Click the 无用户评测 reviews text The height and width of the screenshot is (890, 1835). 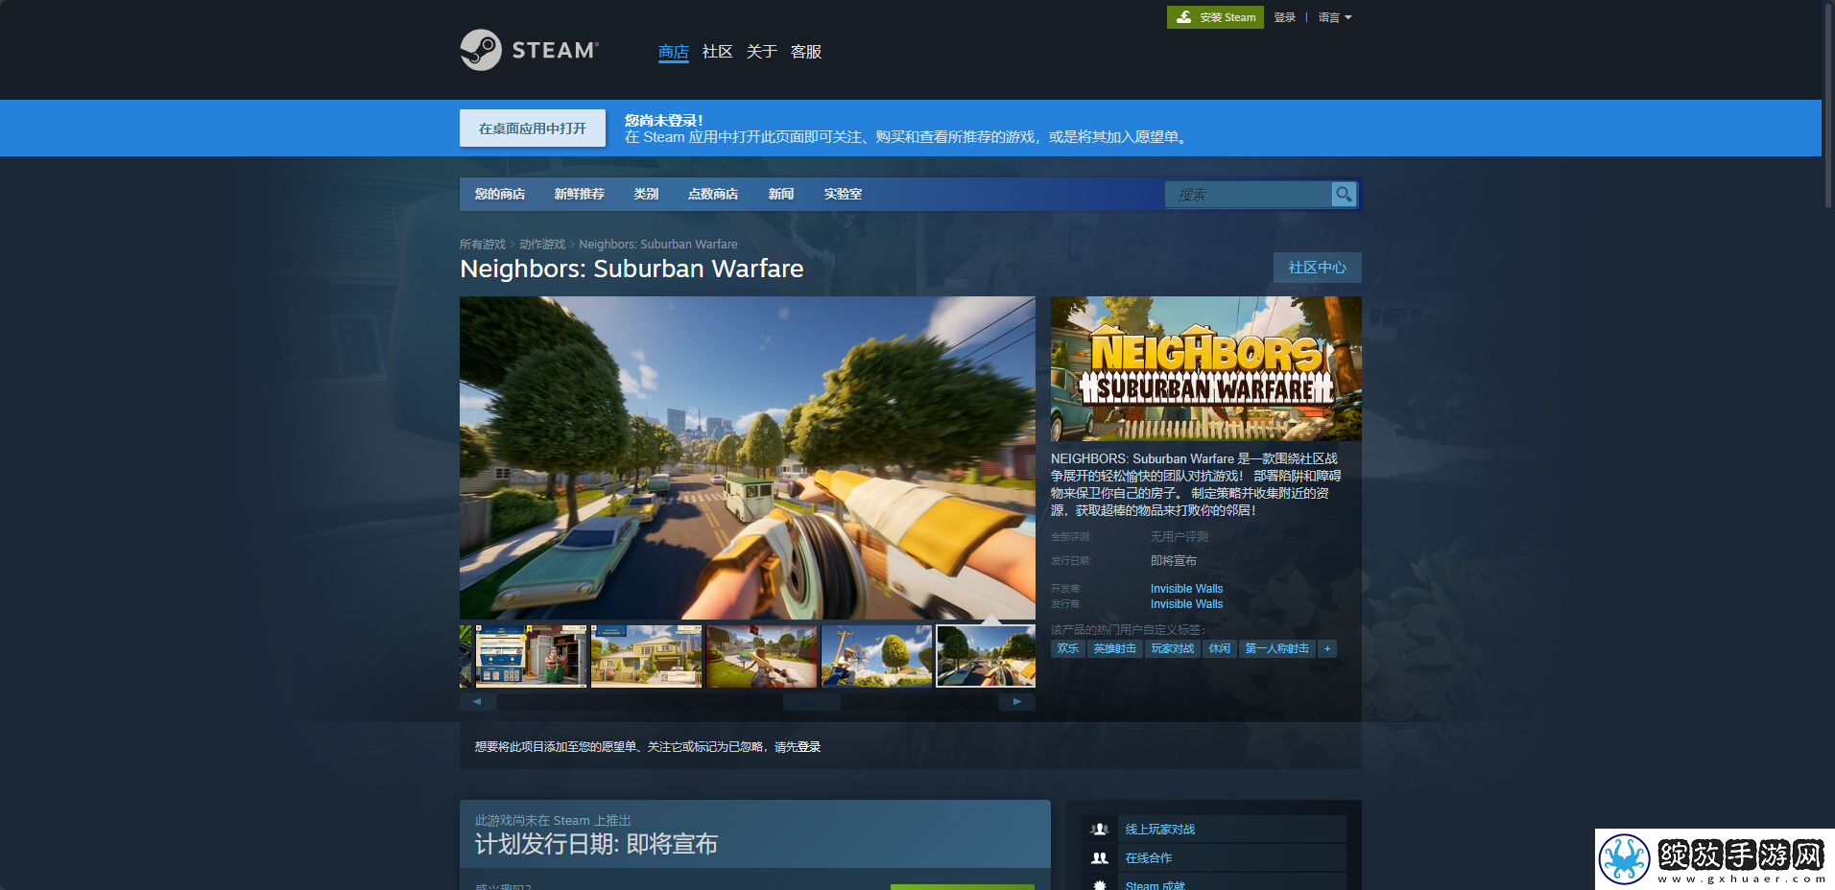point(1180,537)
